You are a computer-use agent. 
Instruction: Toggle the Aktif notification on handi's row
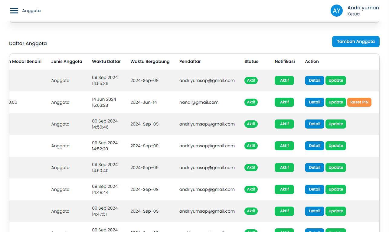pos(284,102)
